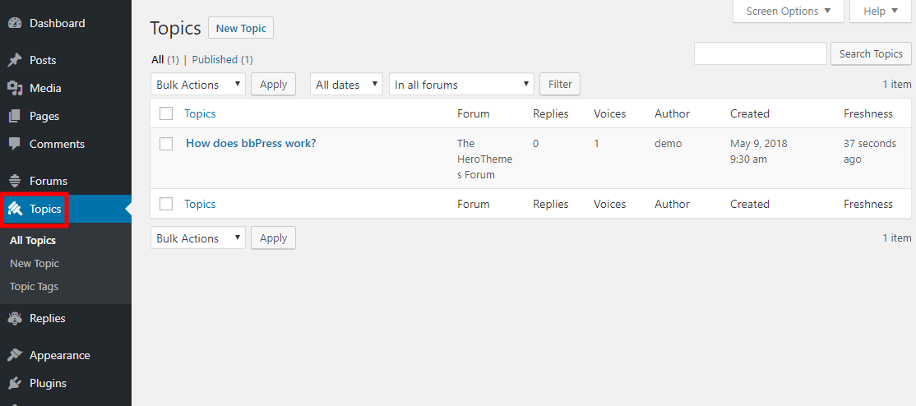The height and width of the screenshot is (406, 916).
Task: Click the Plugins plug icon
Action: click(14, 383)
